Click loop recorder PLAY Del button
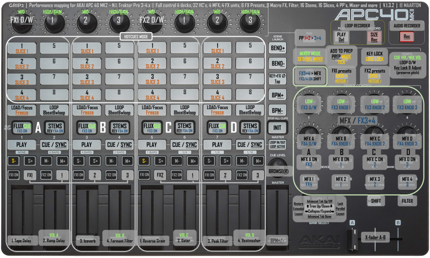Screen dimensions: 430x258 tap(341, 37)
